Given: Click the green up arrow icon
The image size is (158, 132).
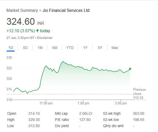Looking at the screenshot, I should 37,31.
